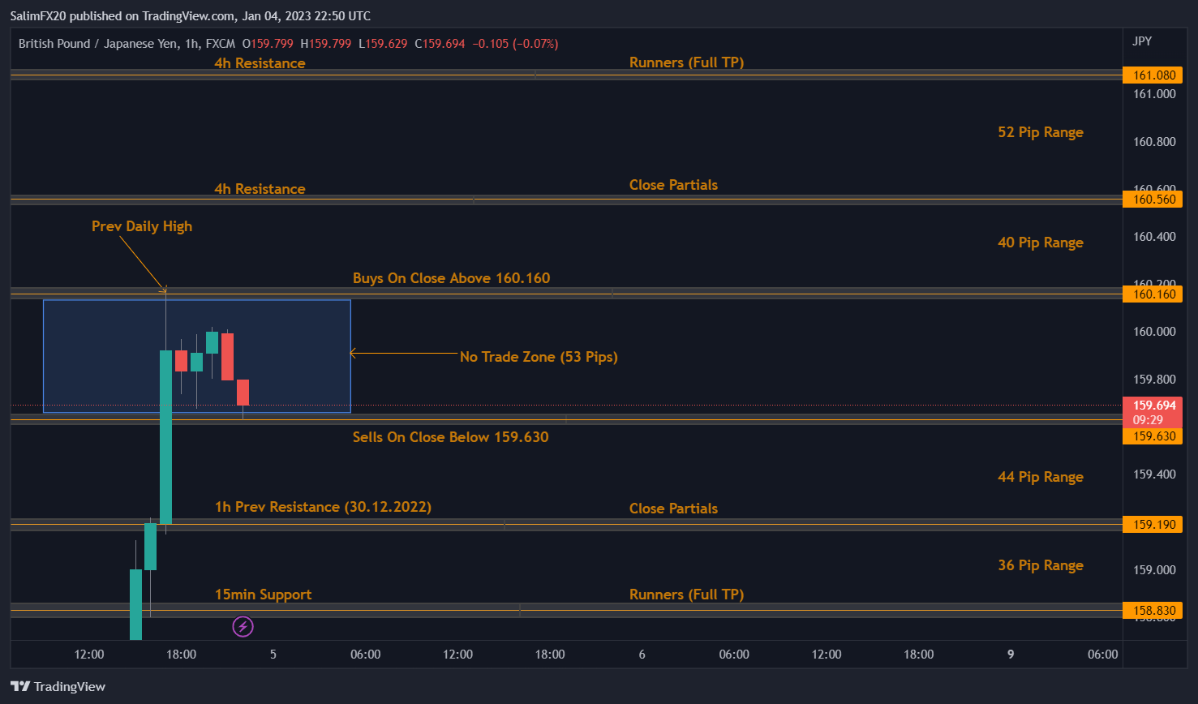Select the 'Prev Daily High' annotation
The image size is (1198, 704).
[x=142, y=226]
